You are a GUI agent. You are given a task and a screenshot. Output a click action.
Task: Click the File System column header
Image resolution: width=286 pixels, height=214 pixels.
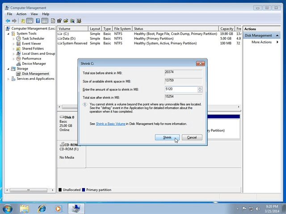point(122,29)
